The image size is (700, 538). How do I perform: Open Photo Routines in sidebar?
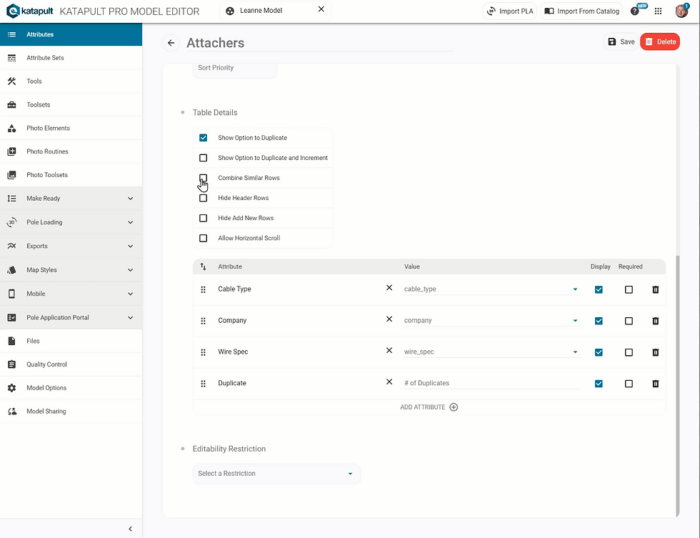click(x=71, y=151)
